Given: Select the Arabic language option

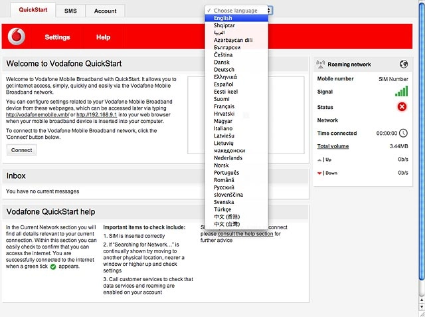Looking at the screenshot, I should (x=236, y=33).
